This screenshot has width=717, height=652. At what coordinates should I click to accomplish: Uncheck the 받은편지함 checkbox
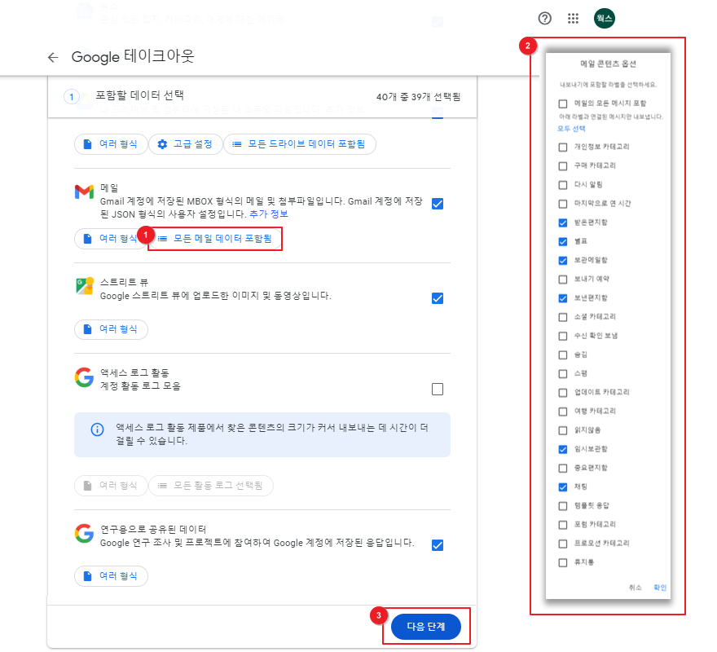click(x=563, y=222)
